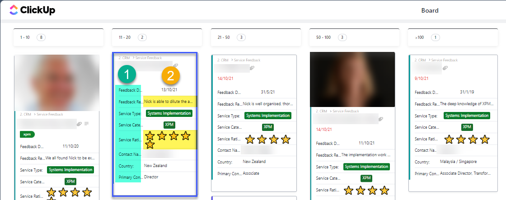The height and width of the screenshot is (200, 506).
Task: Click feedback date 11/10/21
Action: 365,143
